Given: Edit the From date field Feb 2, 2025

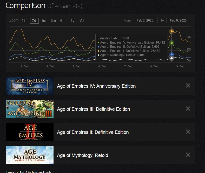Looking at the screenshot, I should (x=145, y=20).
